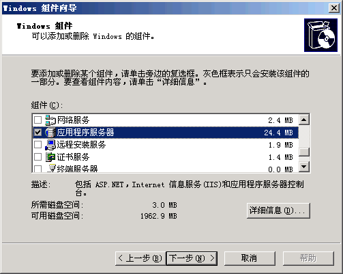
Task: Click the 应用程序服务器 server icon
Action: tap(50, 133)
